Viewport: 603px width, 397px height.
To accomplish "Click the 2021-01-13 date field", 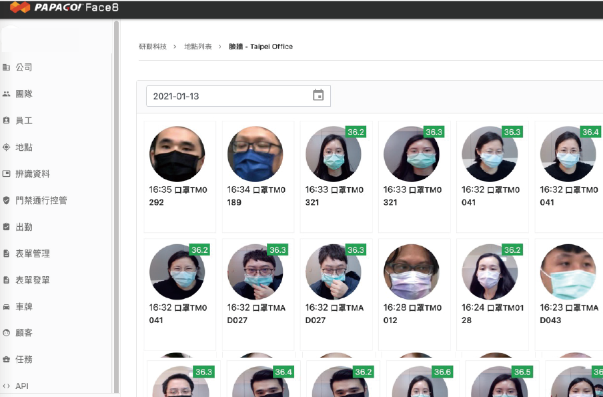I will coord(227,96).
